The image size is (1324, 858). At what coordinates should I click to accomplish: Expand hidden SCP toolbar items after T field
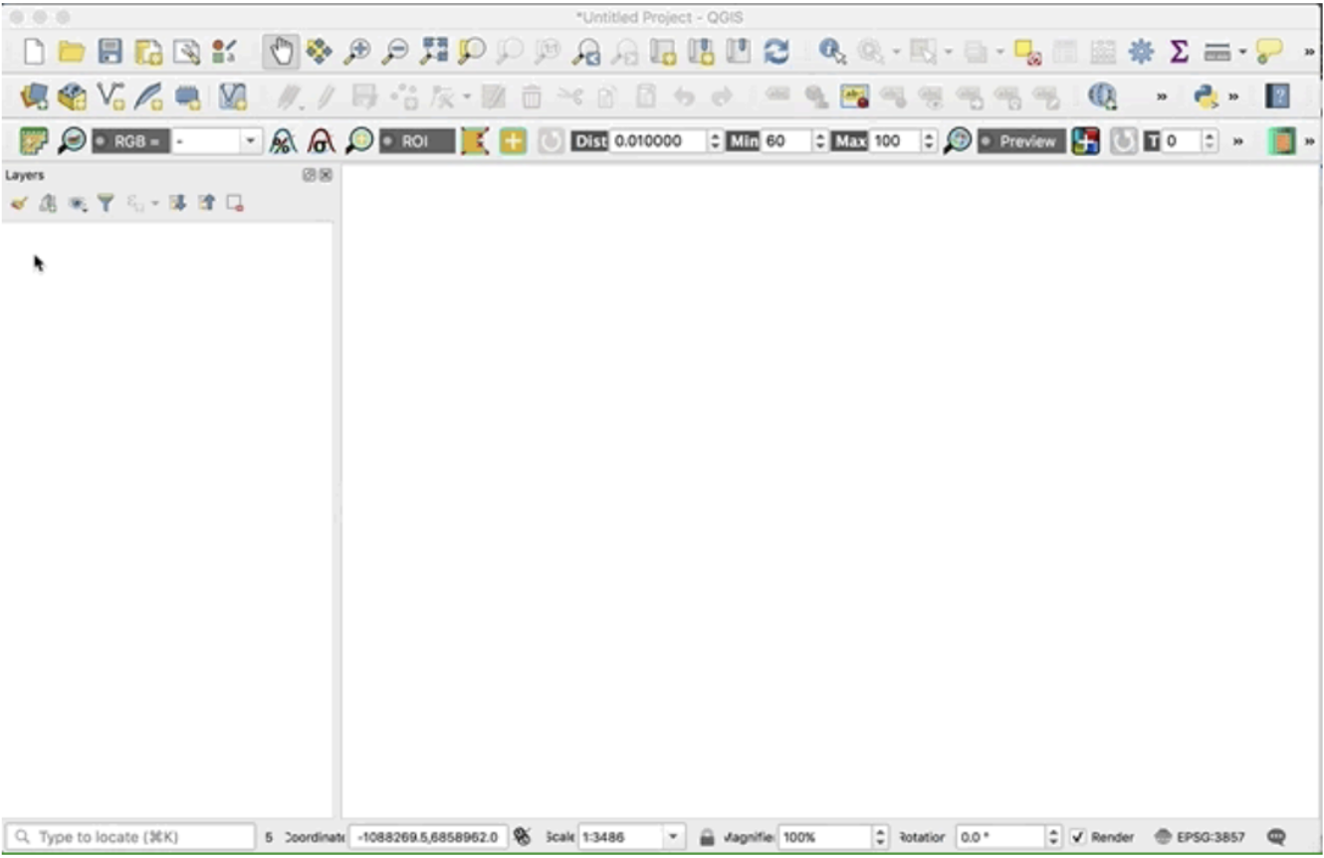1237,141
